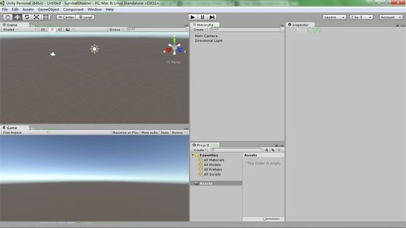Image resolution: width=406 pixels, height=228 pixels.
Task: Open the scene effects dropdown arrow
Action: tap(73, 29)
